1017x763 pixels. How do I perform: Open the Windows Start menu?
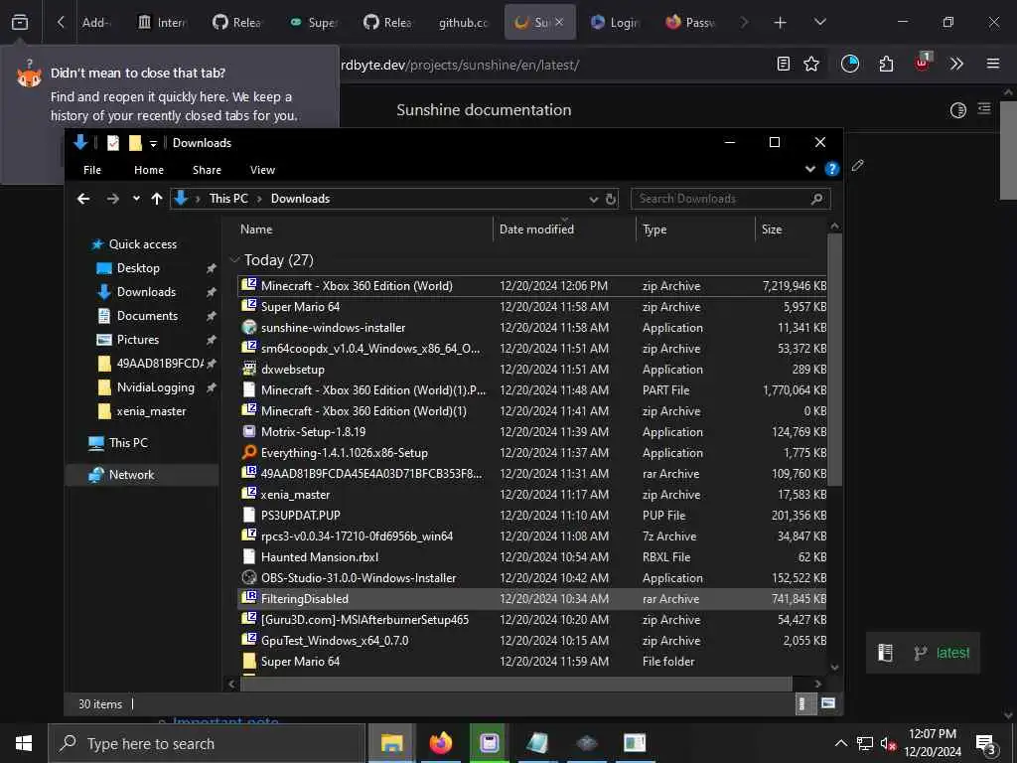pyautogui.click(x=24, y=743)
